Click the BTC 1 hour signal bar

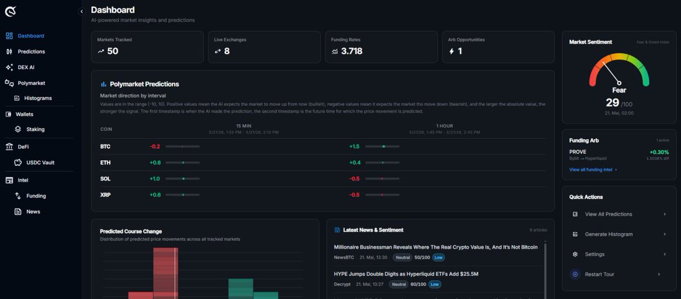coord(382,147)
